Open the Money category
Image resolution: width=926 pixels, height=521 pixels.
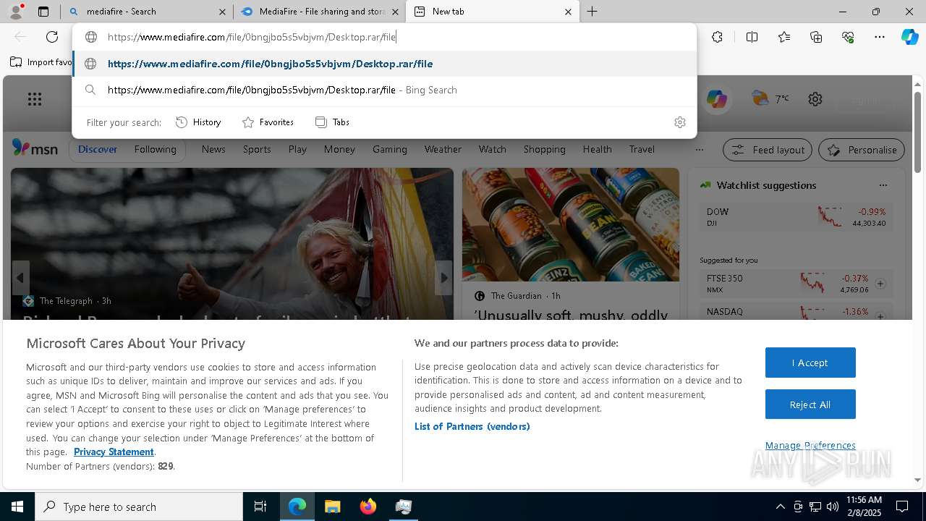339,149
